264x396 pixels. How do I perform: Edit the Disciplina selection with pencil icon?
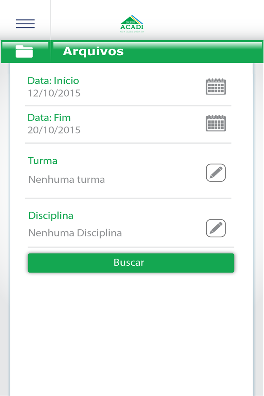216,228
